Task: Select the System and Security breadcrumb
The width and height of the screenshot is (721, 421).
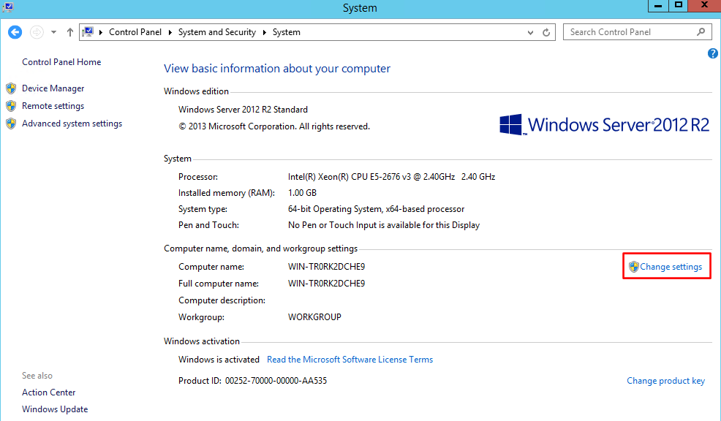Action: coord(217,32)
